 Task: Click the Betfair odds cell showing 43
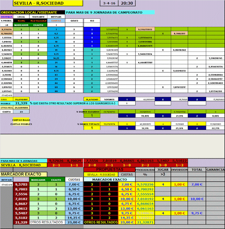tap(56, 75)
